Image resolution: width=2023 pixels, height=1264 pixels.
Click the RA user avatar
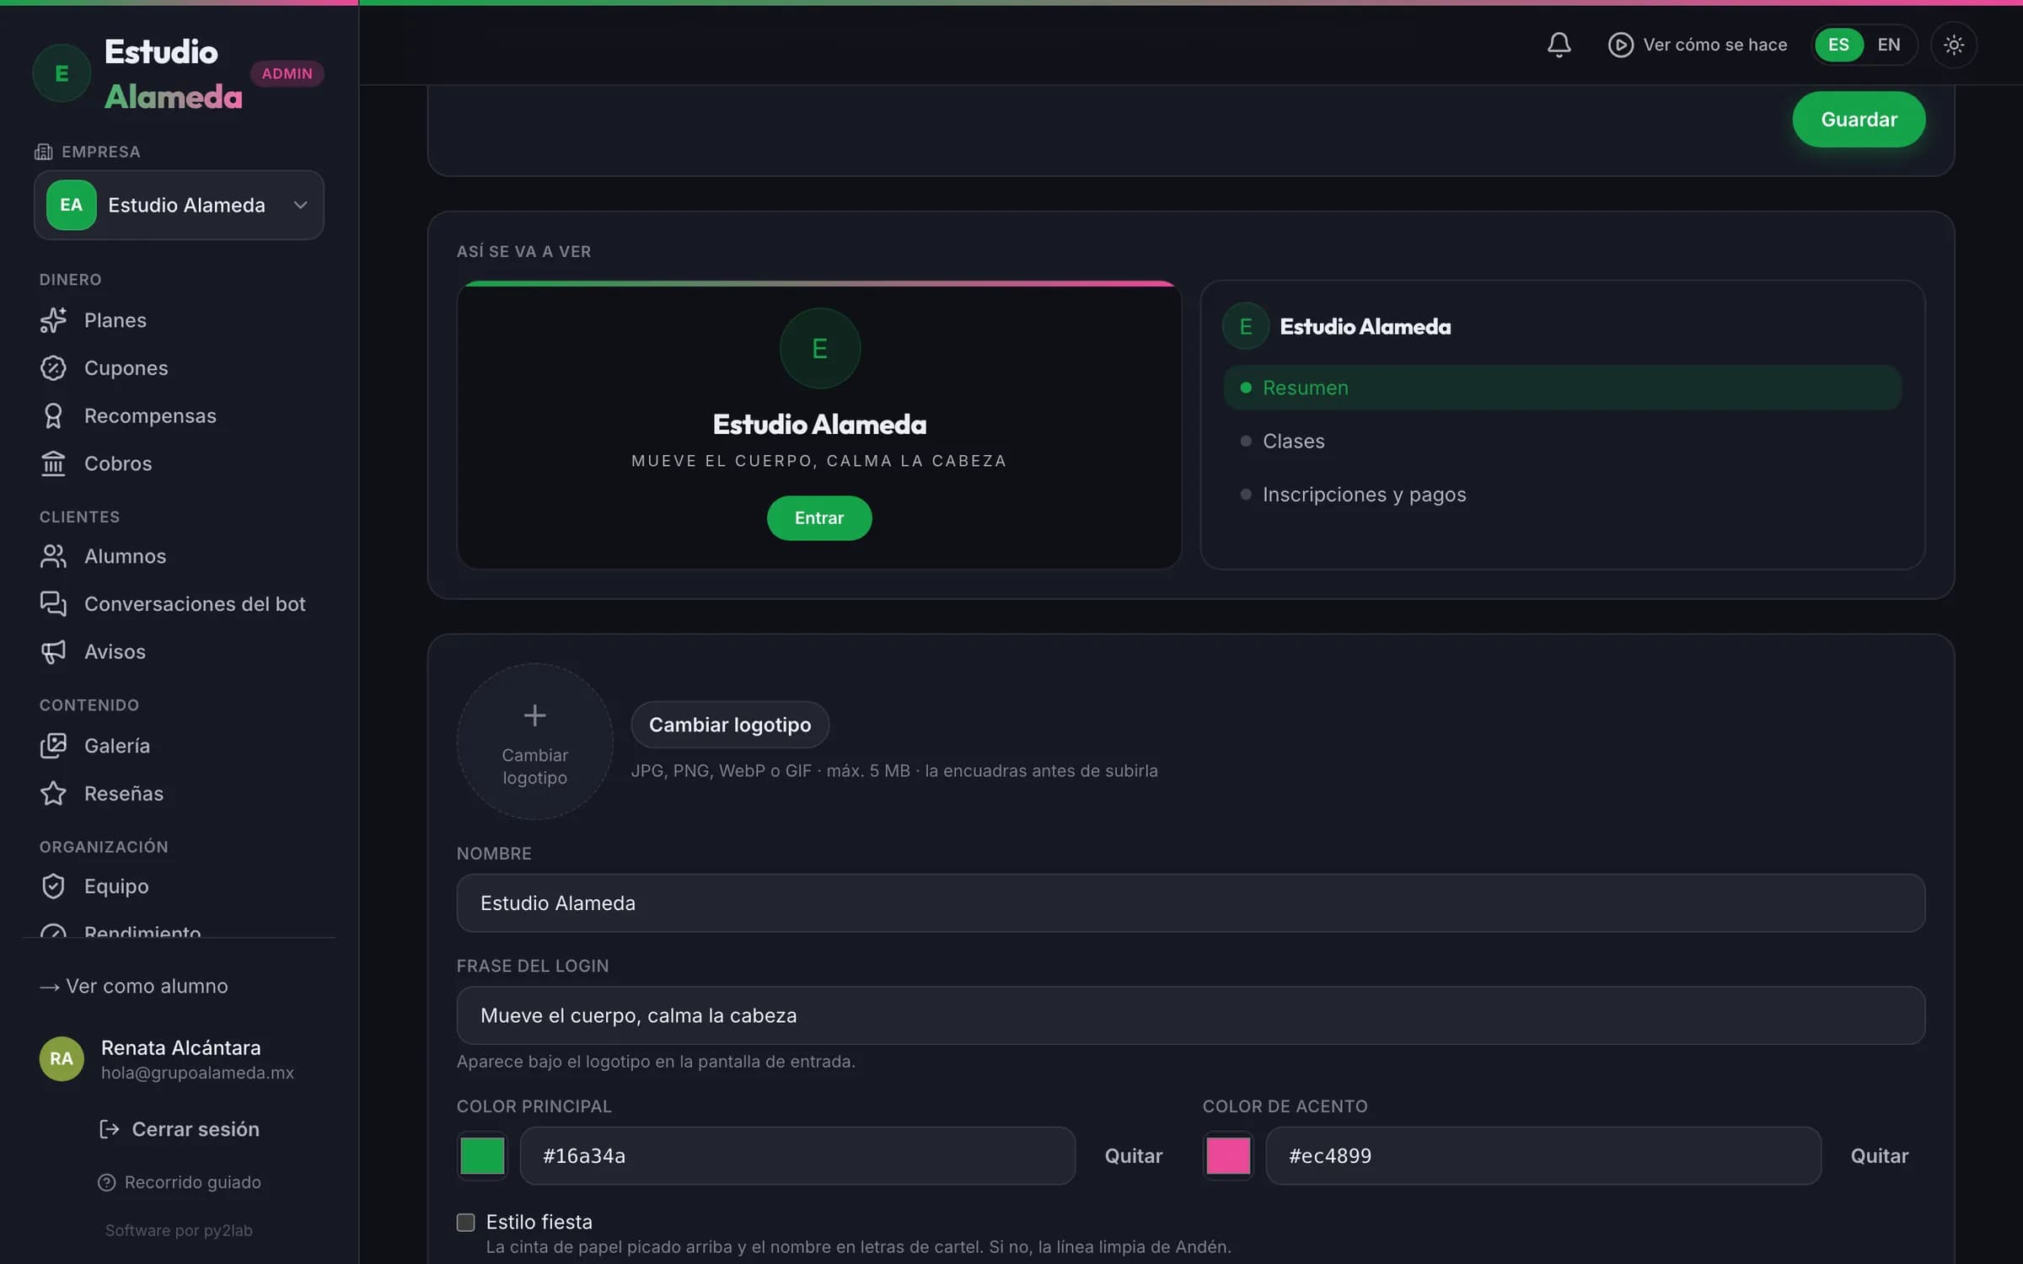[x=62, y=1059]
